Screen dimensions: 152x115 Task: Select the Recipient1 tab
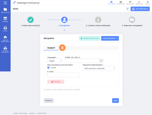click(51, 48)
